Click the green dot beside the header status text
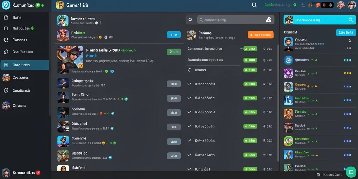The image size is (358, 179). click(295, 5)
